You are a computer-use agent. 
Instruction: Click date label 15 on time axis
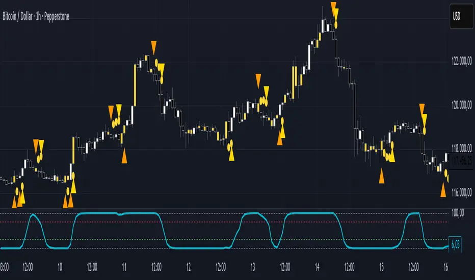381,267
